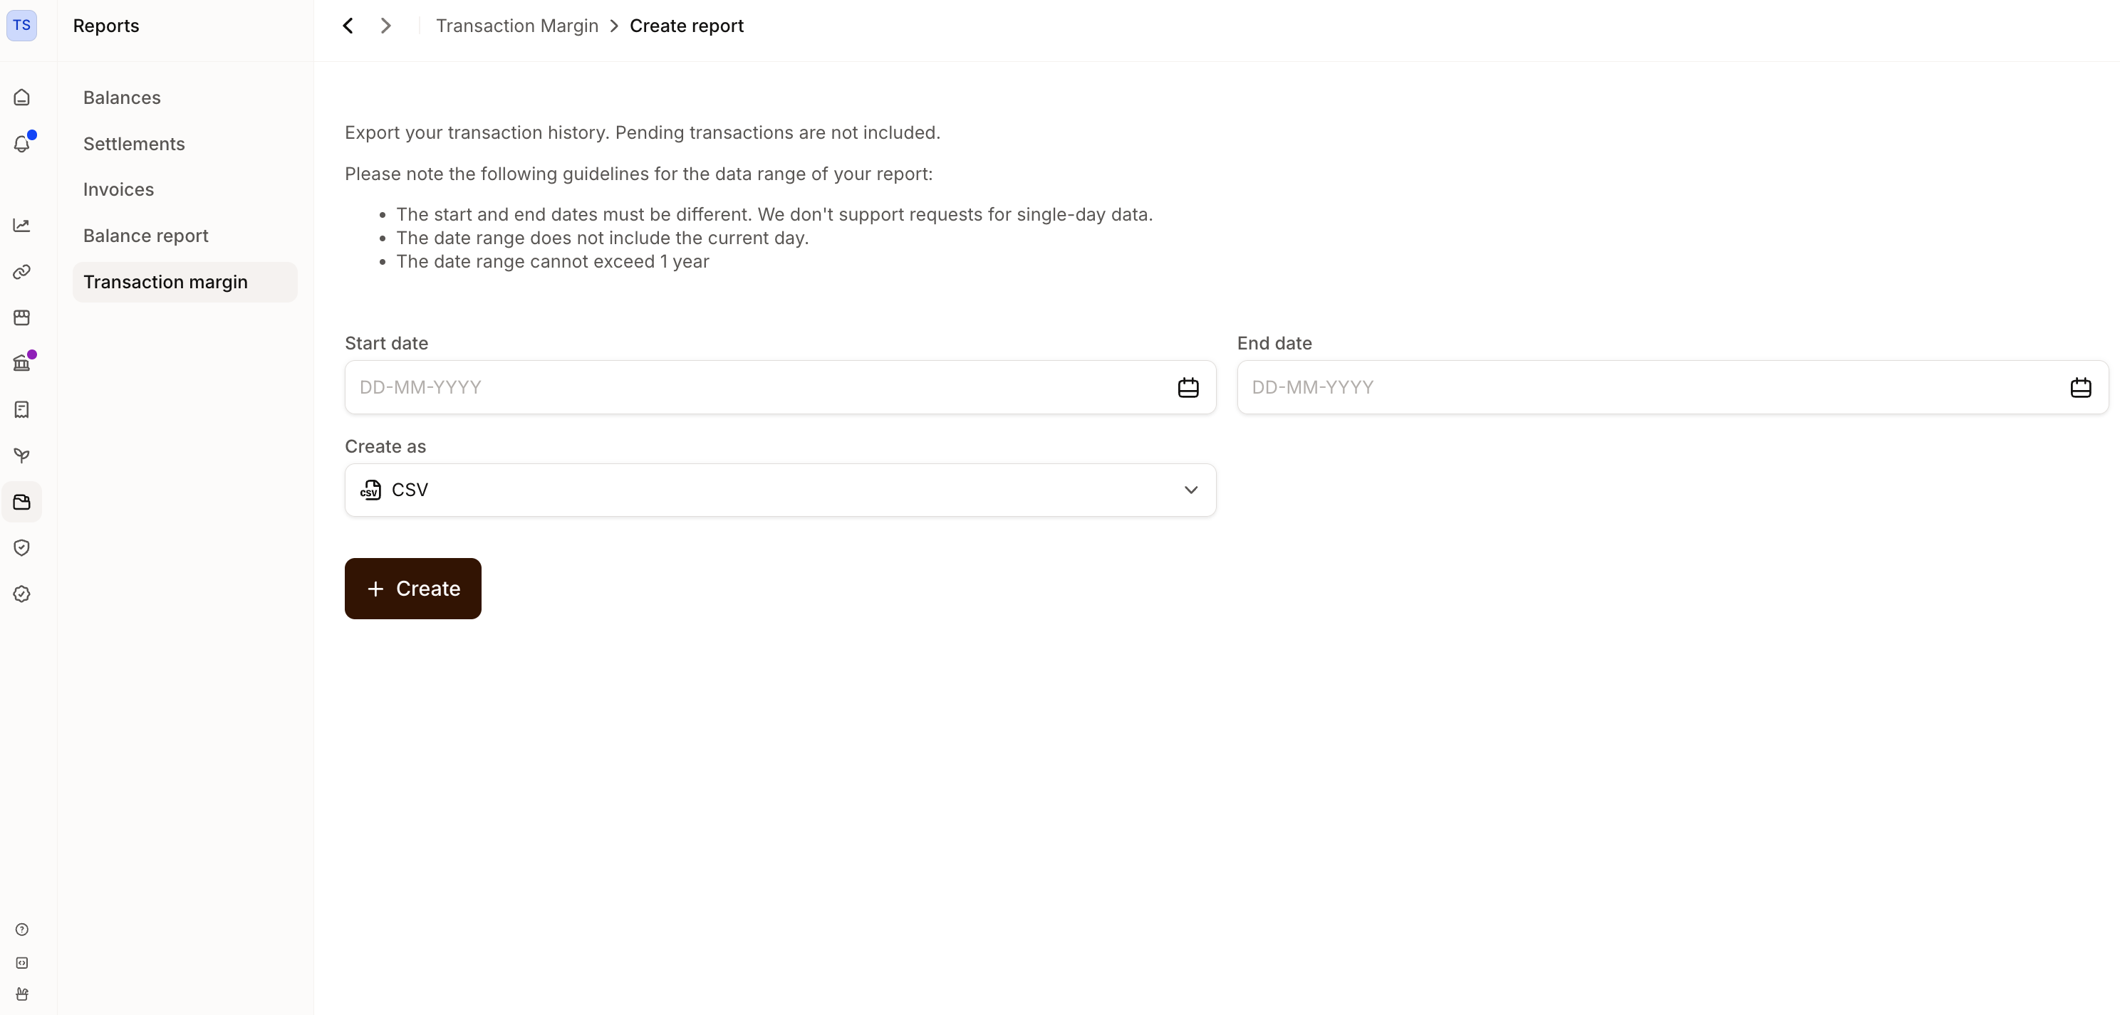The image size is (2120, 1015).
Task: Open the notifications bell icon
Action: click(x=22, y=144)
